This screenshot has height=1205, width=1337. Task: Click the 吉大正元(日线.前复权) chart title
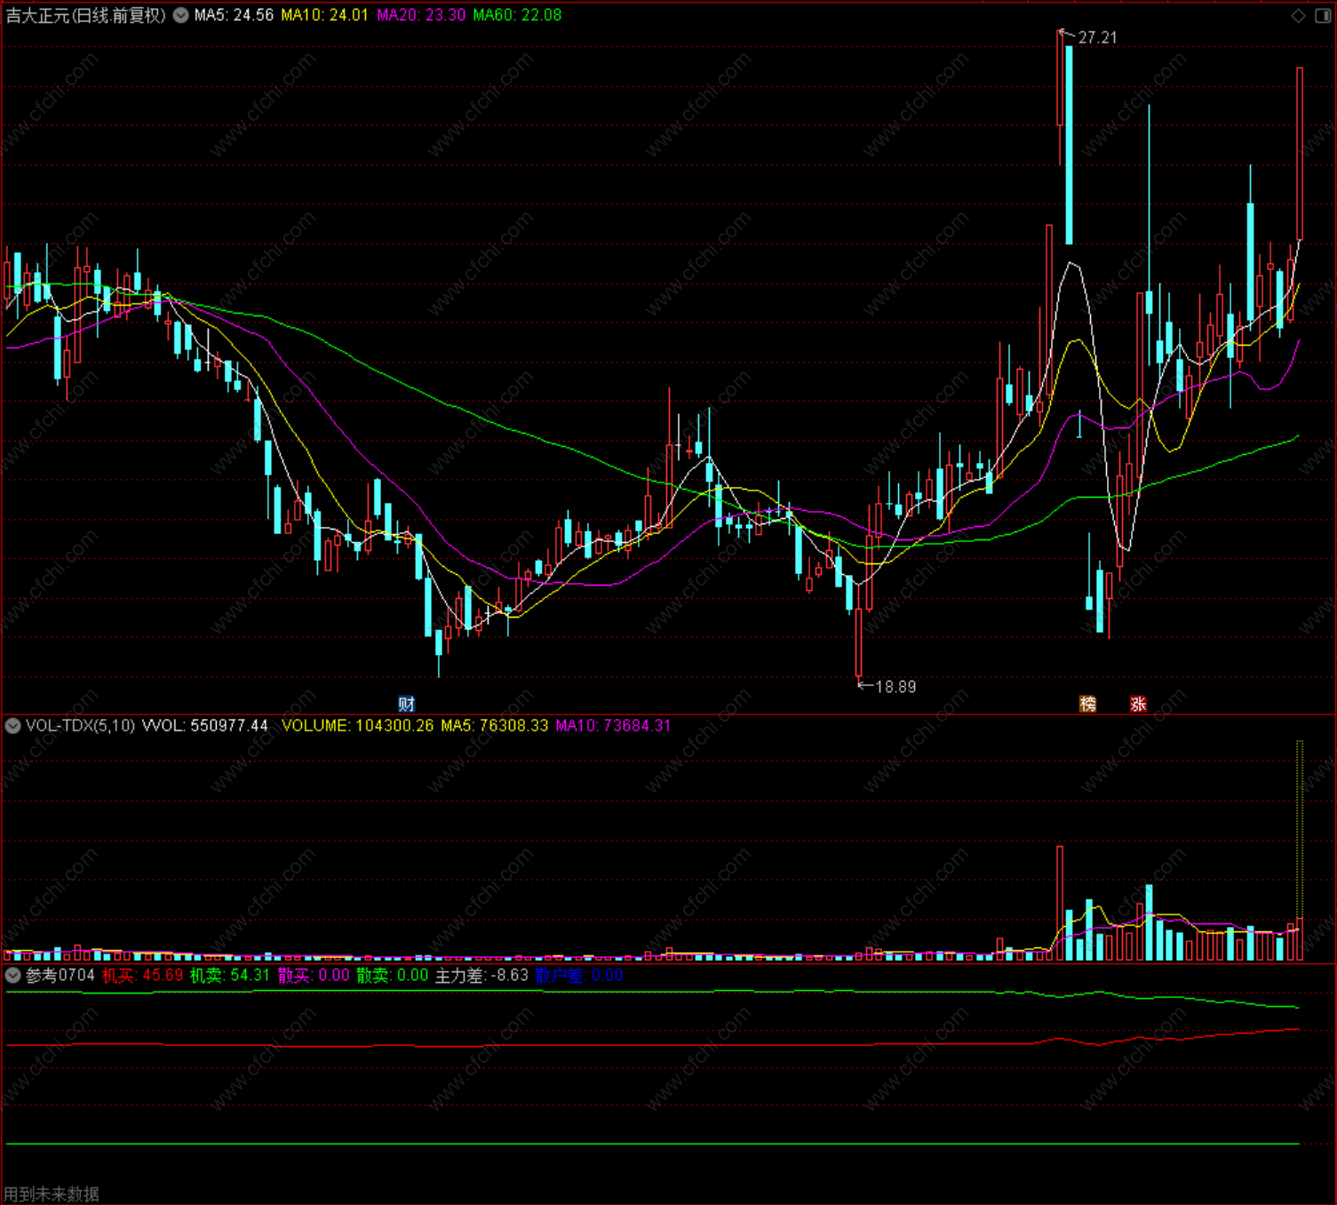[86, 15]
